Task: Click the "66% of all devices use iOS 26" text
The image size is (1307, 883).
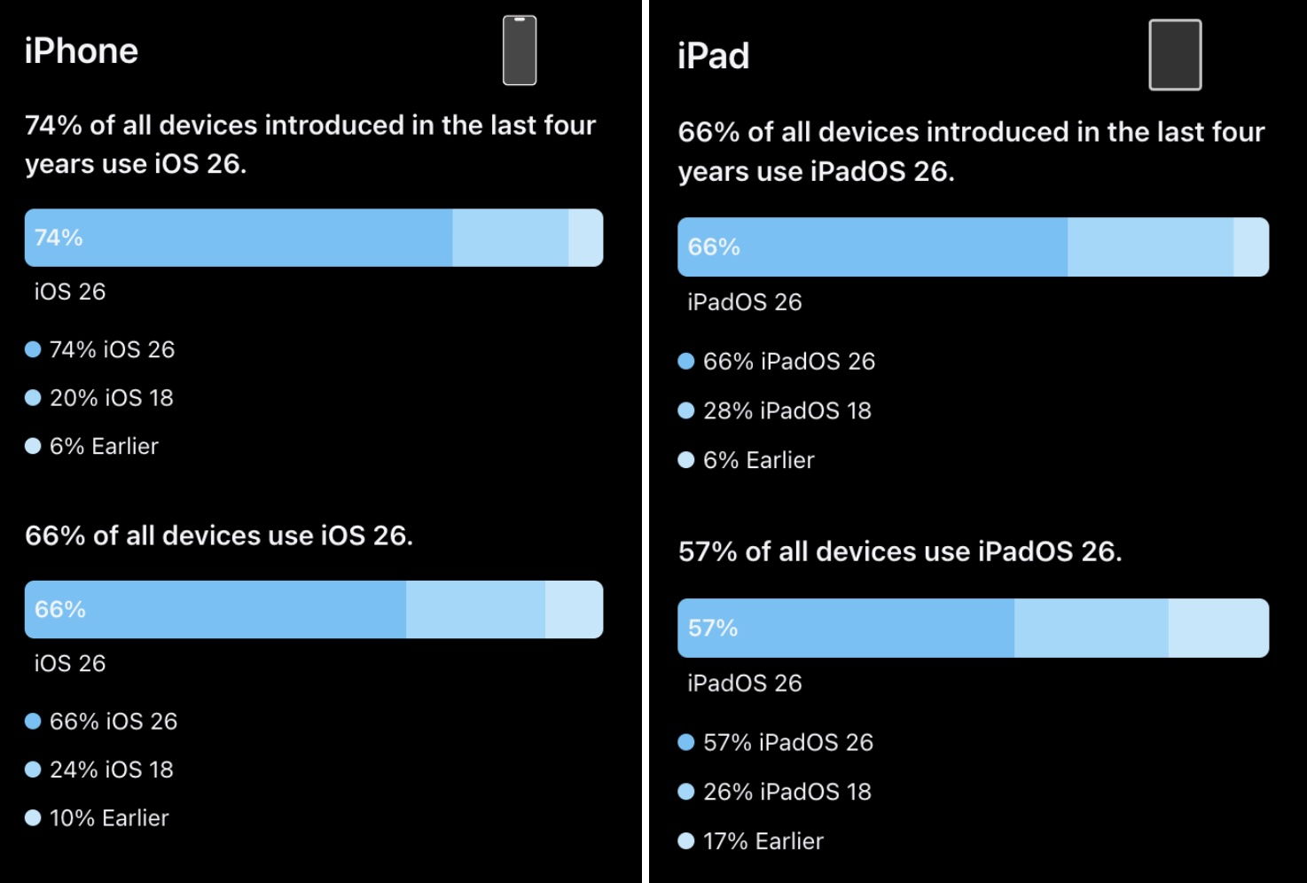Action: 219,535
